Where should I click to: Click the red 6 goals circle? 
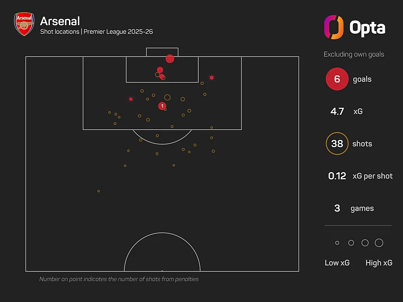click(x=337, y=79)
